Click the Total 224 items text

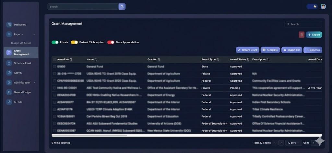(262, 143)
